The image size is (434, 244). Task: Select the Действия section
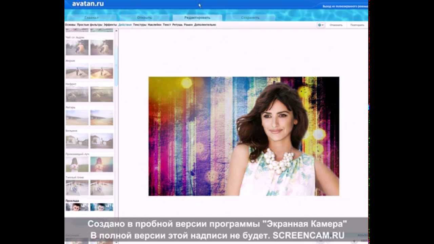click(125, 25)
